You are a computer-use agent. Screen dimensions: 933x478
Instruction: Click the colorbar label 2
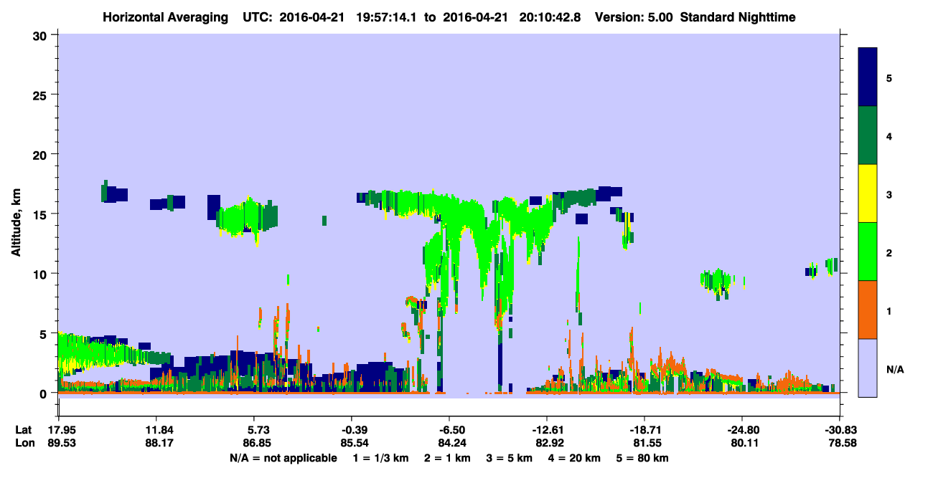pyautogui.click(x=889, y=252)
